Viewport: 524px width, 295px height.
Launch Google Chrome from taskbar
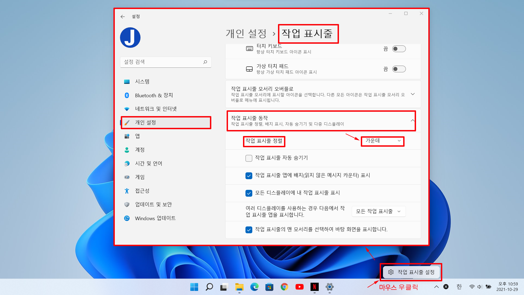coord(284,287)
